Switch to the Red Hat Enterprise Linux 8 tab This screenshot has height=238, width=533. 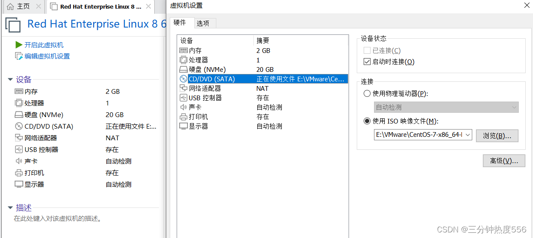pos(101,6)
